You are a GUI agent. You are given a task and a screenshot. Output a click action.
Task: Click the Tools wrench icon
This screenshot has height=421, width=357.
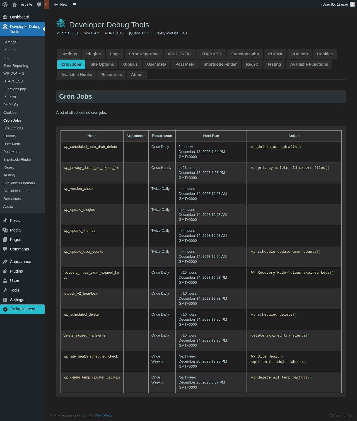[5, 290]
